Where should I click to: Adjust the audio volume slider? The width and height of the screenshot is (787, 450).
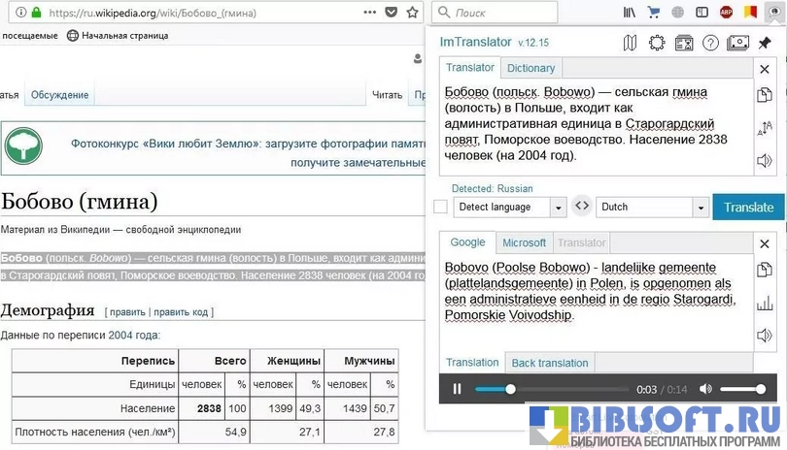click(743, 389)
